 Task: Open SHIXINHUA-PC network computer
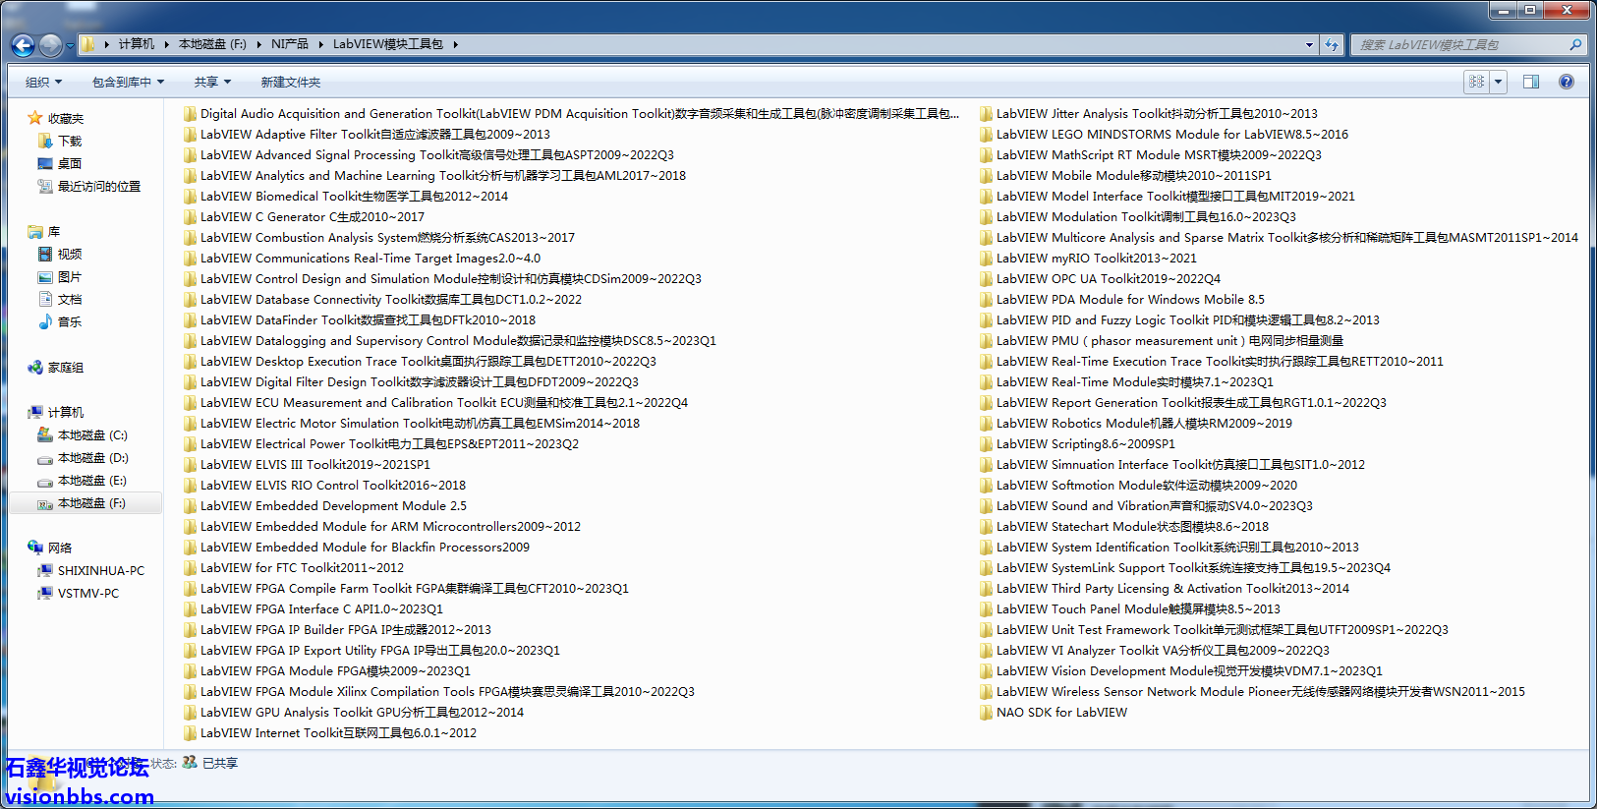[x=100, y=570]
